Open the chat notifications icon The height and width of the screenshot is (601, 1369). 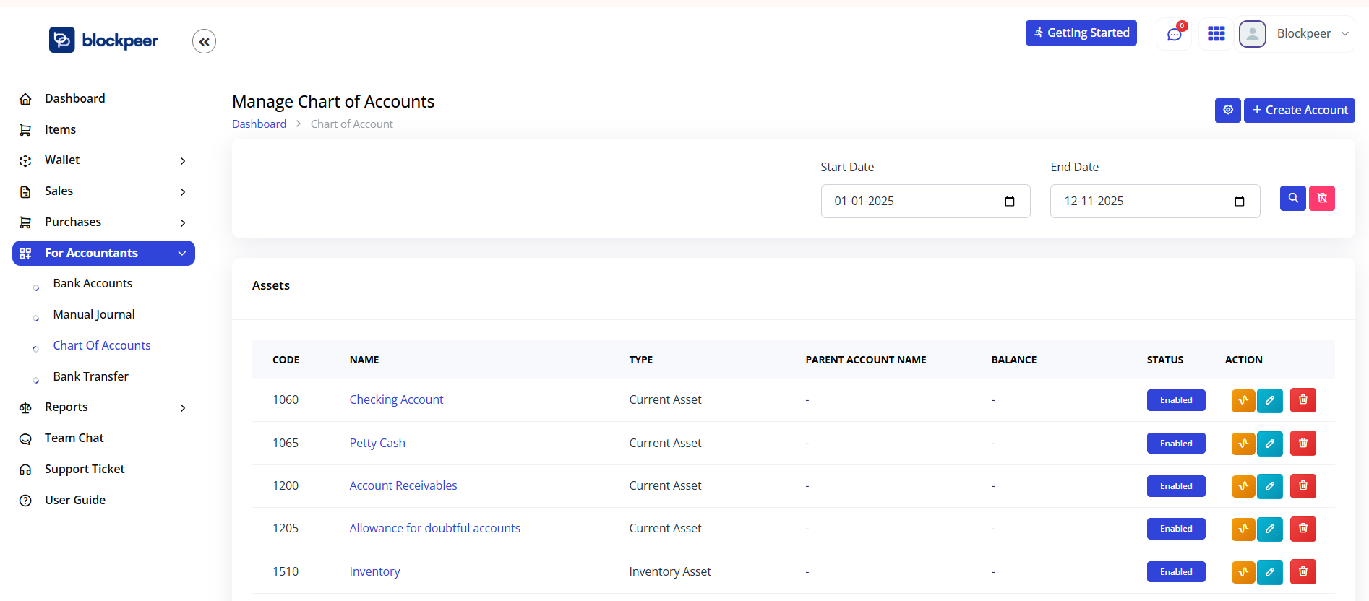[1174, 34]
